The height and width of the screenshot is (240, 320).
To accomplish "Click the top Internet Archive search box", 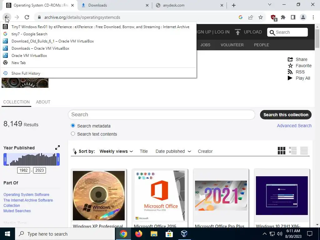I will tap(287, 32).
